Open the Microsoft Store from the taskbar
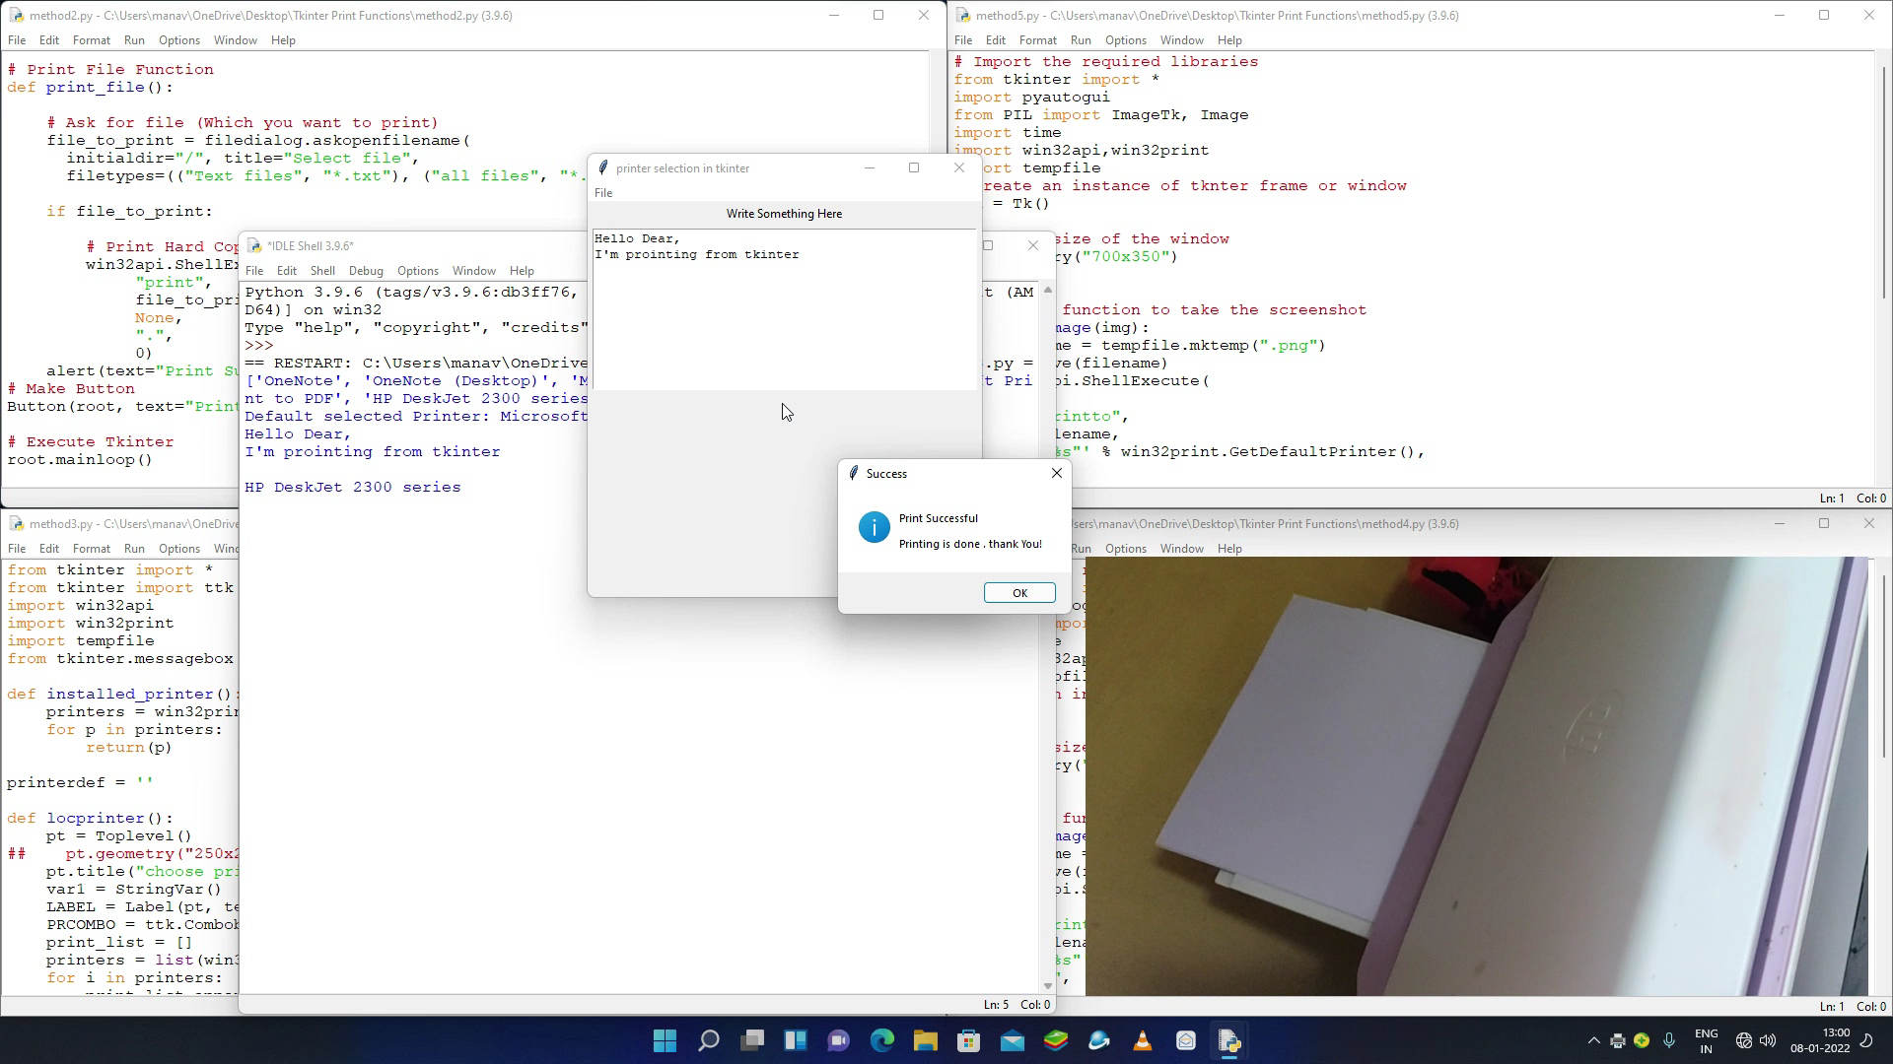Viewport: 1893px width, 1064px height. (x=968, y=1041)
